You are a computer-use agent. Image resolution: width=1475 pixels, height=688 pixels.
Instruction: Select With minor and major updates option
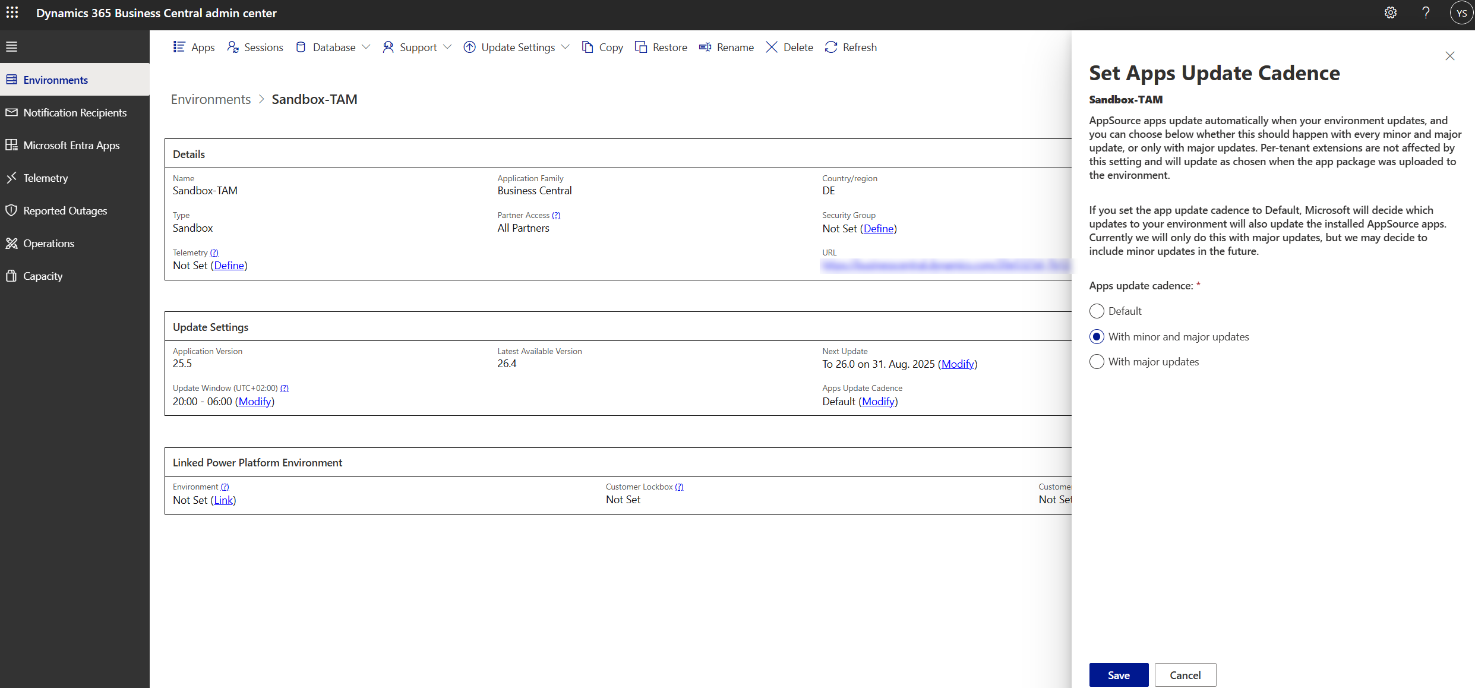[1097, 337]
